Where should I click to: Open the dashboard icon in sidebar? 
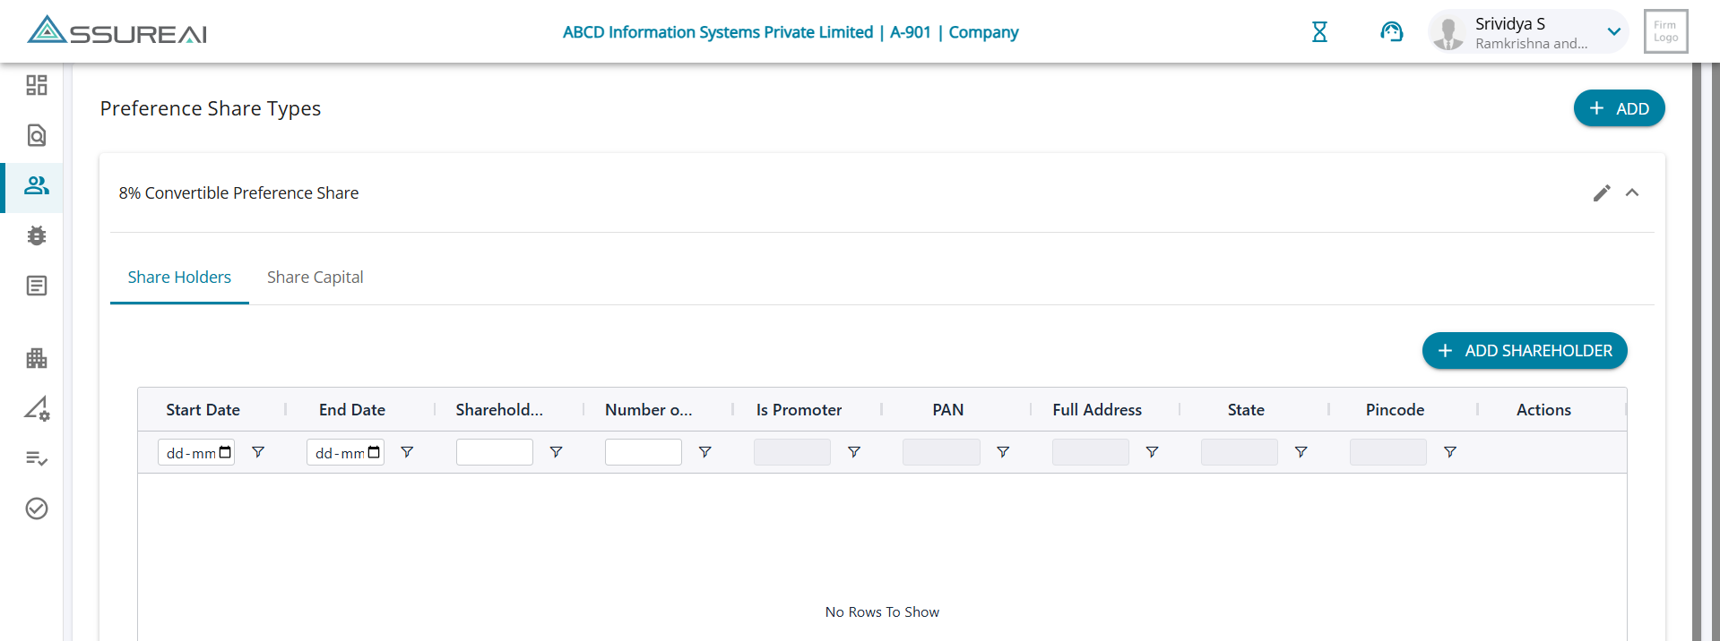coord(37,85)
